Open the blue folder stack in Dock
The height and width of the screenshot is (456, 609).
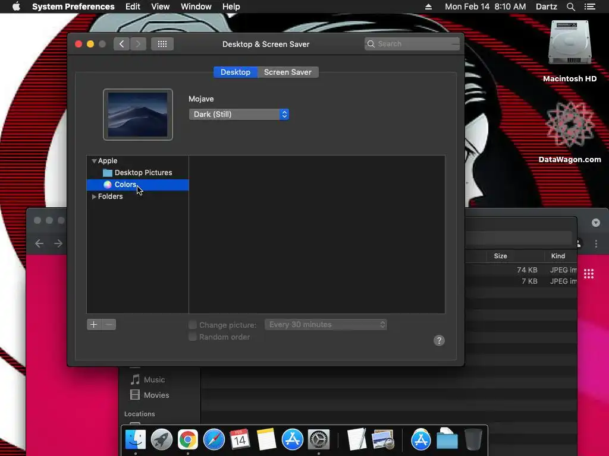[447, 439]
